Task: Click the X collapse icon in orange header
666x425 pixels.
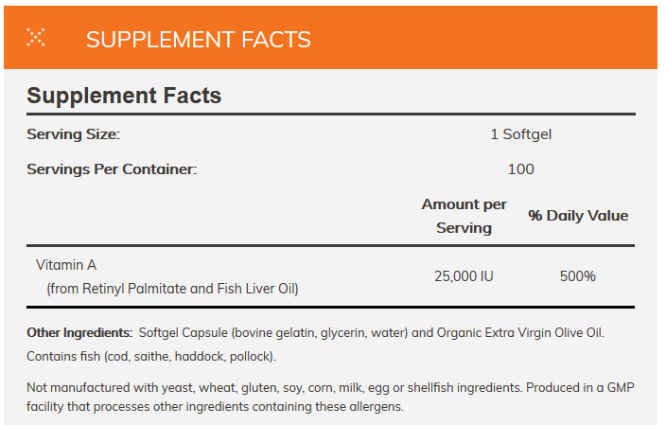Action: [35, 38]
